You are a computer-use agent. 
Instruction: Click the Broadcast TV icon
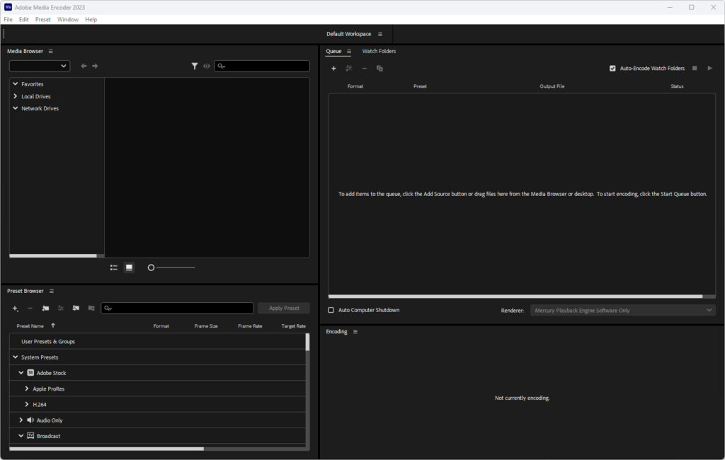[x=30, y=435]
